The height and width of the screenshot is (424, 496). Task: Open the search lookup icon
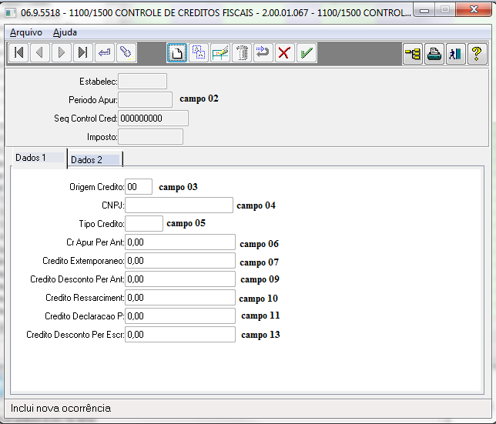(x=126, y=52)
